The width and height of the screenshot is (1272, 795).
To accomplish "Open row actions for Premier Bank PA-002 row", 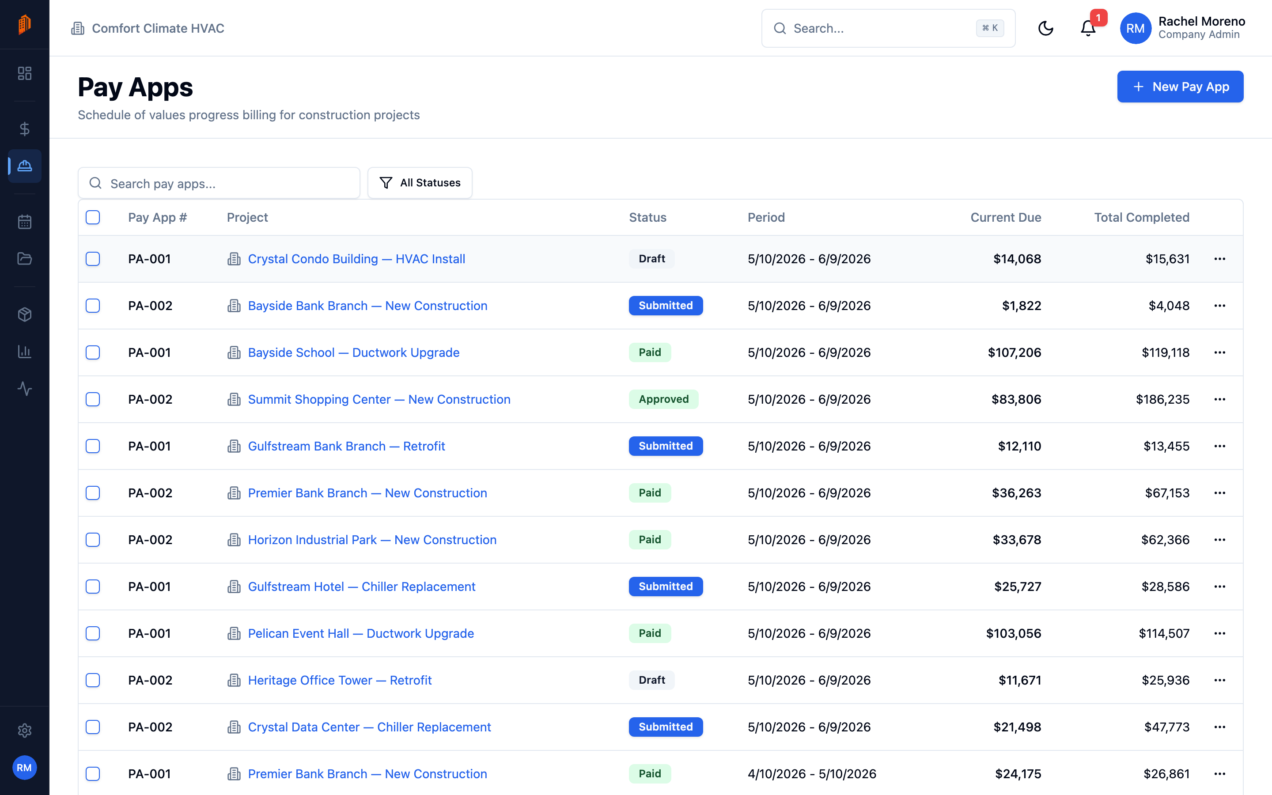I will coord(1220,492).
